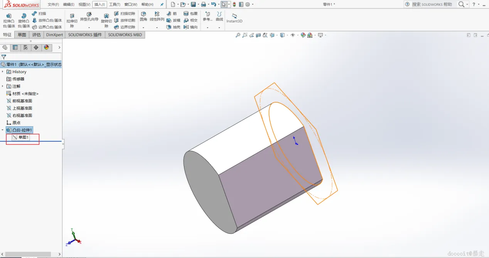
Task: Show the PropertyManager panel tab
Action: [15, 47]
